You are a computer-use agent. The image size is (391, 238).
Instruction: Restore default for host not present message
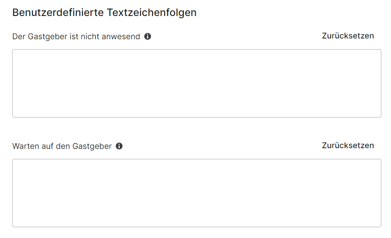pyautogui.click(x=348, y=36)
